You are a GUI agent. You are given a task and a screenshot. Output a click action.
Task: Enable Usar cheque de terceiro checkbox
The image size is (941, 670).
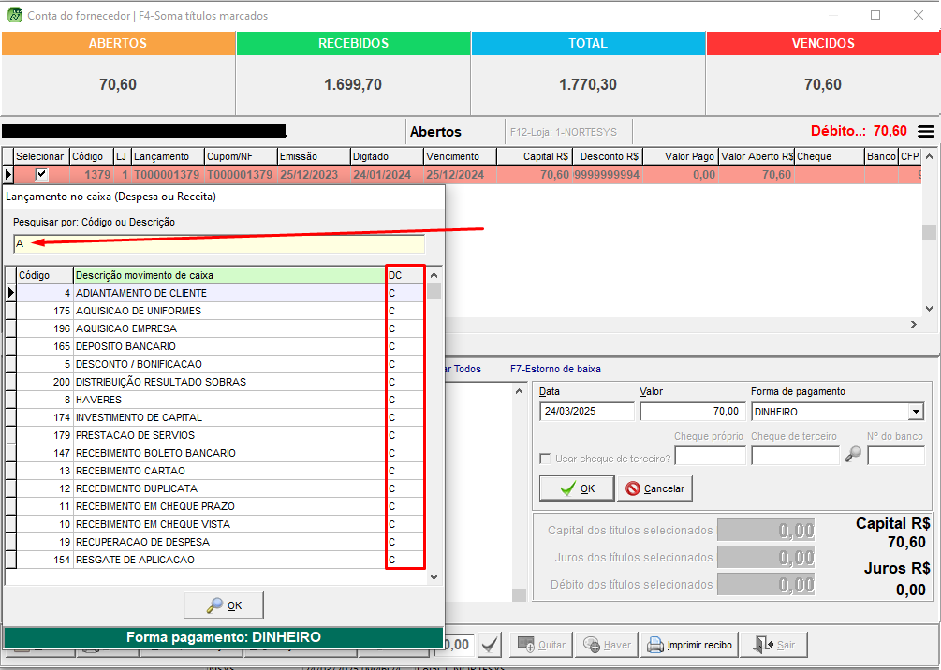(x=546, y=459)
